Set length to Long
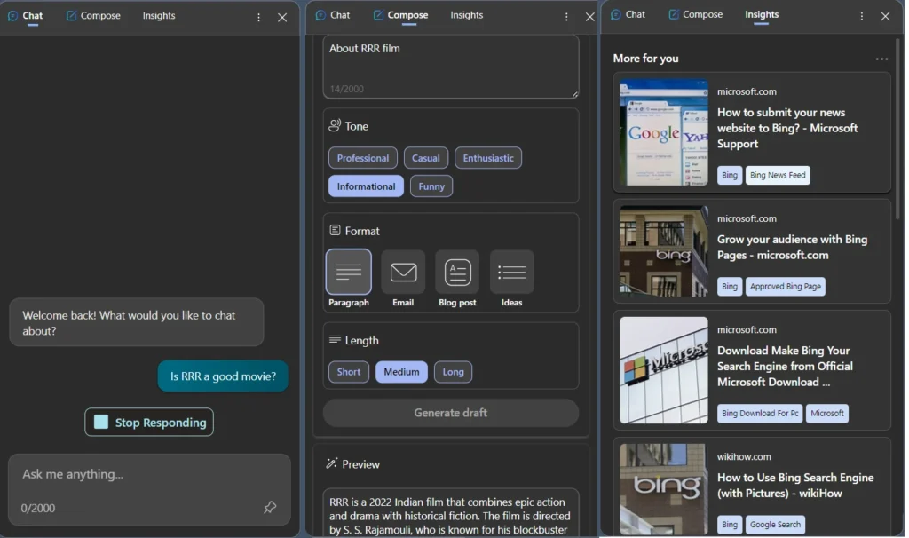909x538 pixels. point(453,372)
